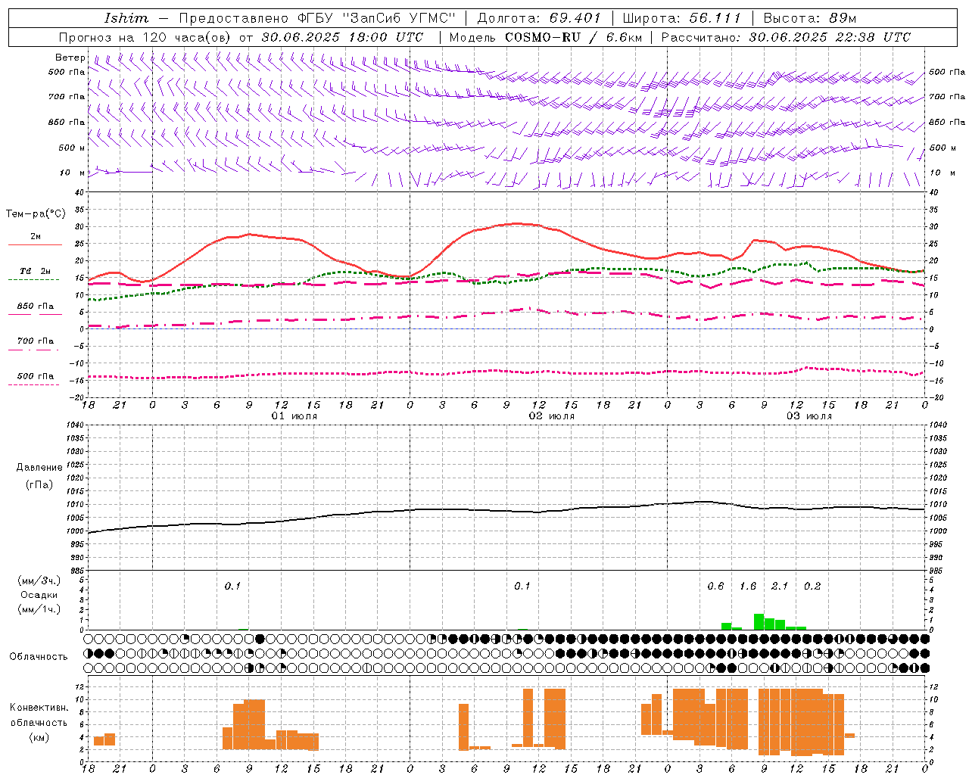This screenshot has width=969, height=775.
Task: Click the elevation text "Высота: 89м"
Action: point(810,18)
